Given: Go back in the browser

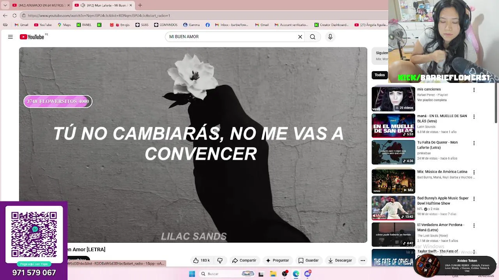Looking at the screenshot, I should pyautogui.click(x=5, y=16).
